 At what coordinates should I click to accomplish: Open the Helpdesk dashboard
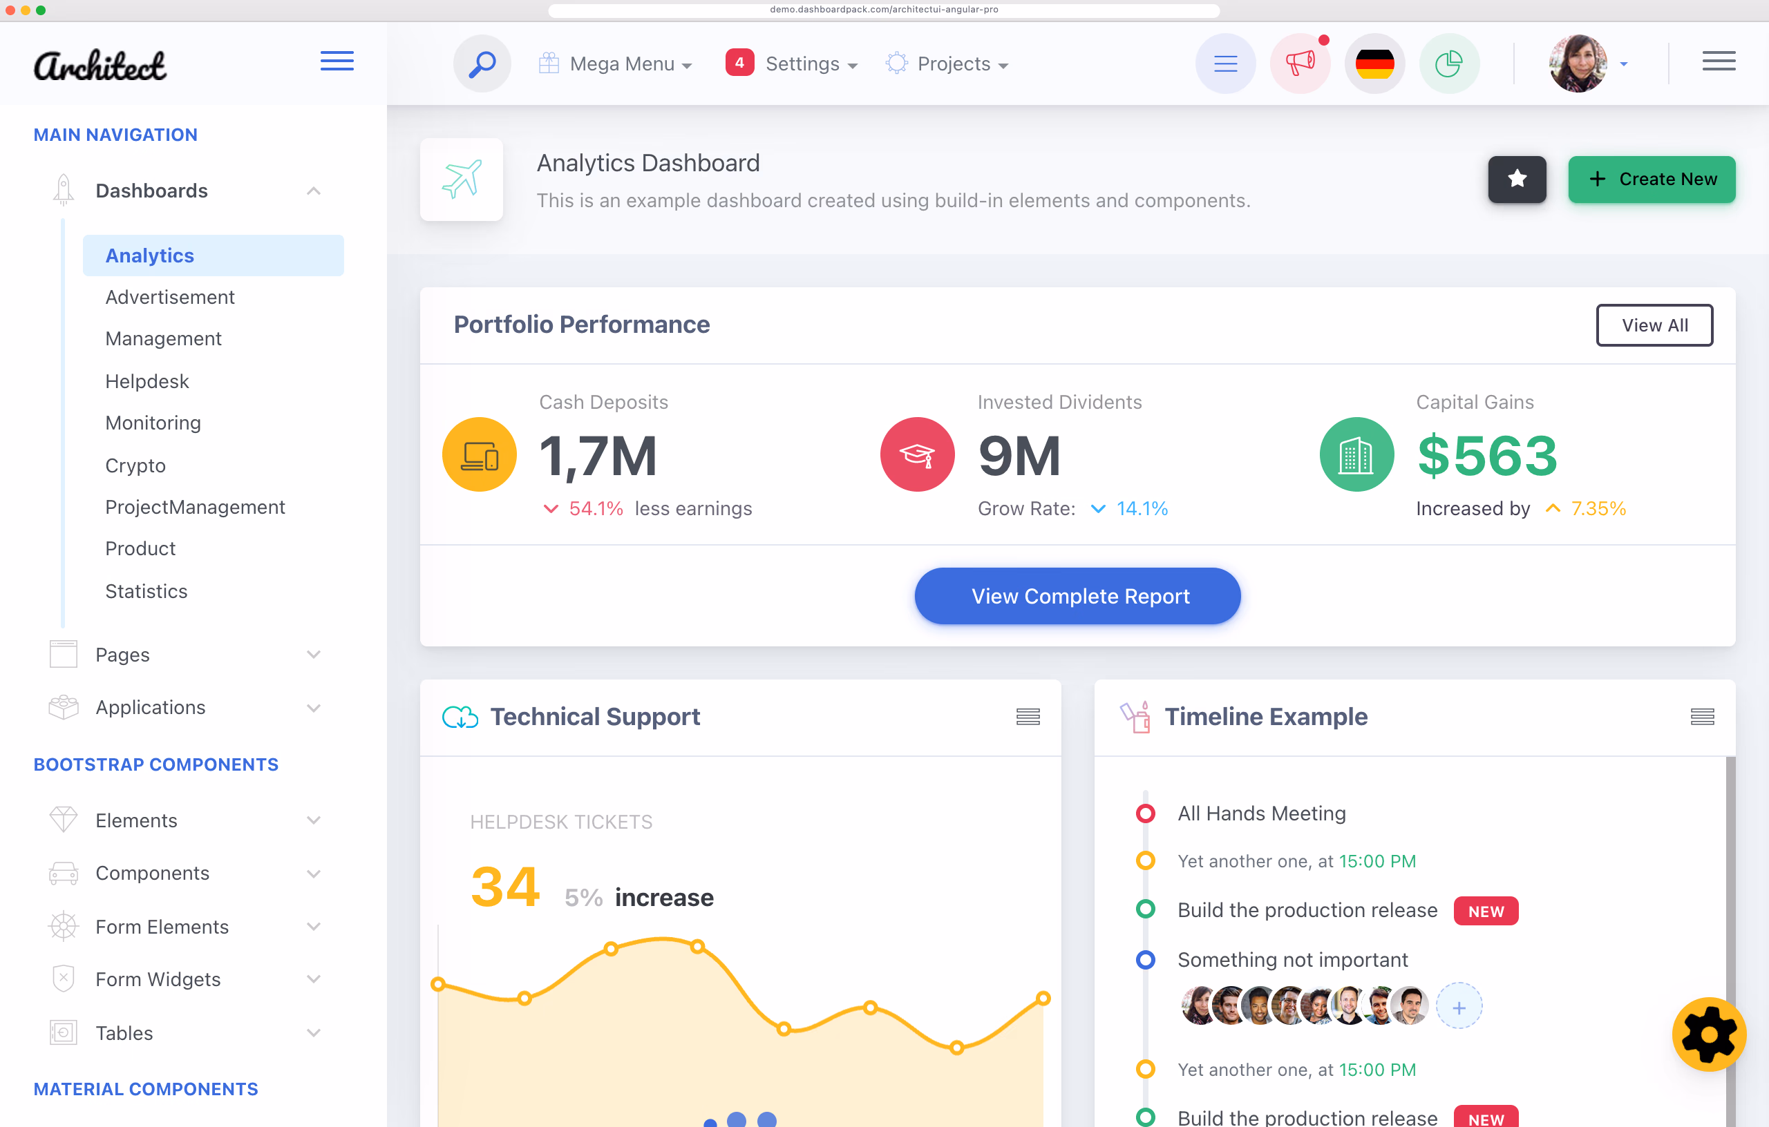[147, 381]
